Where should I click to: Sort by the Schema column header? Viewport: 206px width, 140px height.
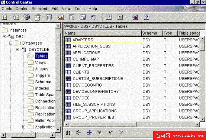[x=152, y=33]
